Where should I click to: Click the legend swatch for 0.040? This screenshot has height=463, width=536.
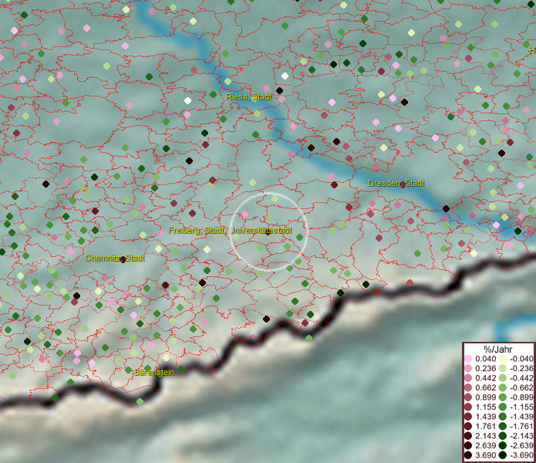[468, 359]
